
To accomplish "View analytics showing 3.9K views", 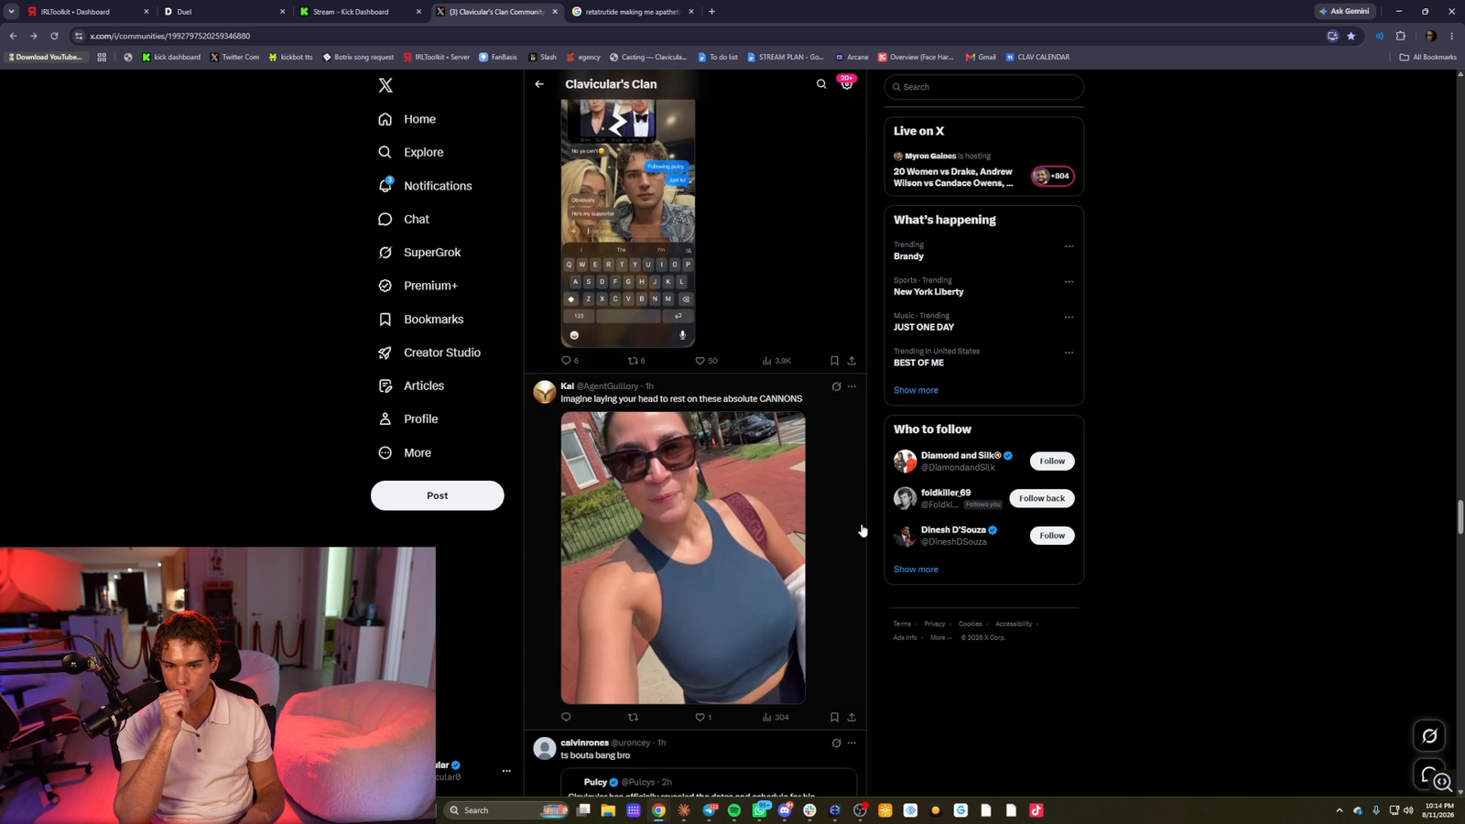I will click(776, 361).
